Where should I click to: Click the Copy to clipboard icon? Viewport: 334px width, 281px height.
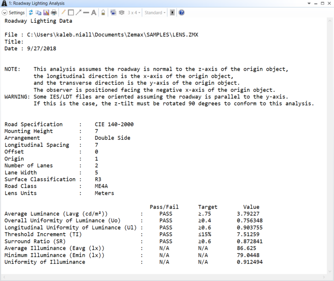point(39,12)
